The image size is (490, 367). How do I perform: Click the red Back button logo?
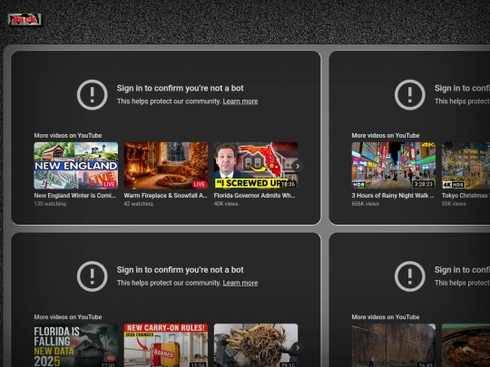coord(24,19)
